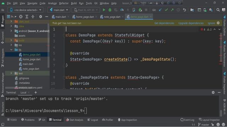Screen dimensions: 227x127
Task: Open the Profiler tool window
Action: 107,120
